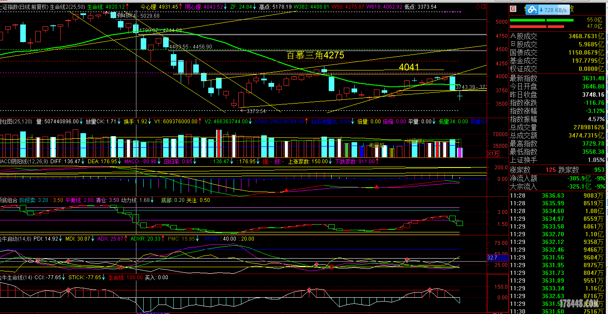Click the 跌家数 953 count

[582, 170]
